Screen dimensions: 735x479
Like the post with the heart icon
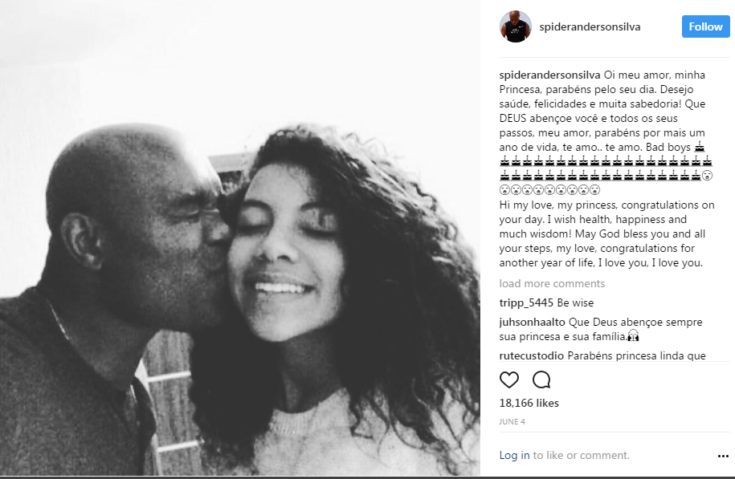coord(509,380)
